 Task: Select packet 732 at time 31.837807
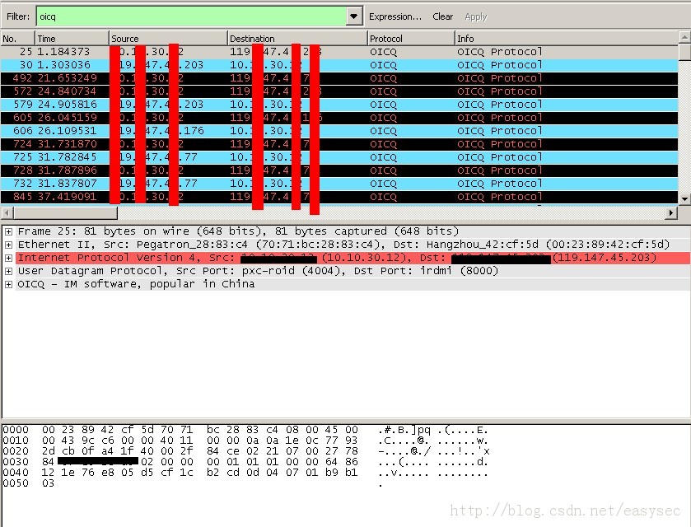pyautogui.click(x=339, y=184)
